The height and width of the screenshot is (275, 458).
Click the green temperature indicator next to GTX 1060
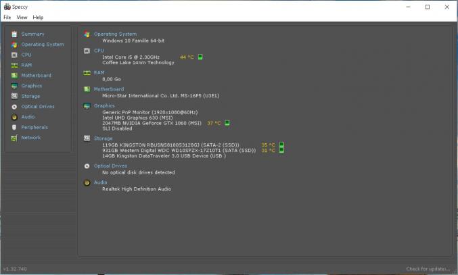point(227,123)
